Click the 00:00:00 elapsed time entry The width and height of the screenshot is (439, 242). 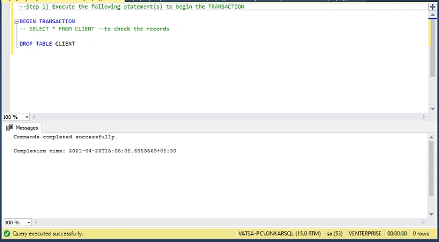pyautogui.click(x=397, y=233)
